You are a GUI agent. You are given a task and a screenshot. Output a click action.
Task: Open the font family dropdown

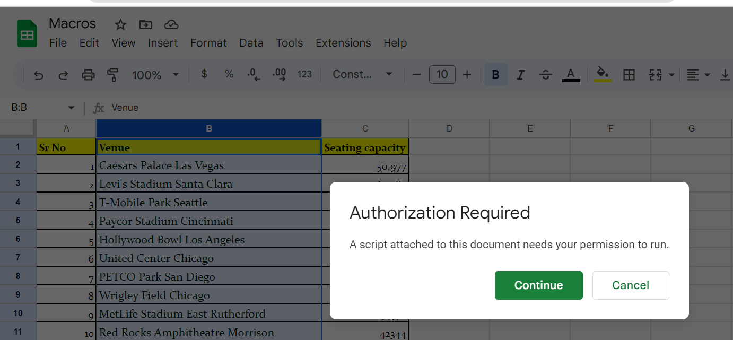tap(362, 74)
